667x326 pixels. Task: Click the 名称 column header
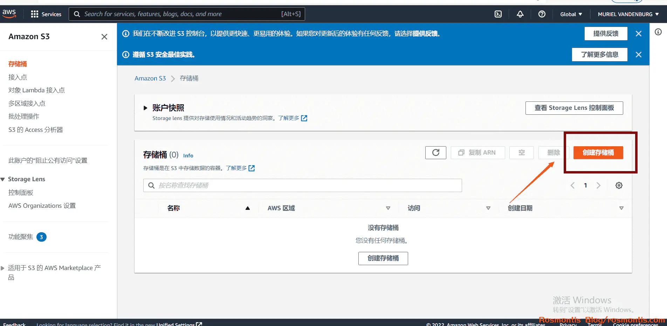coord(173,208)
